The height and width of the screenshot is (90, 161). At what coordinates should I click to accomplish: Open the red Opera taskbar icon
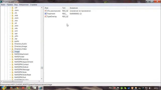[x=23, y=88]
